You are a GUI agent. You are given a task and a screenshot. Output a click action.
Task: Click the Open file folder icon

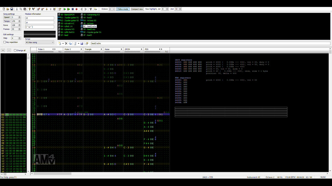pyautogui.click(x=7, y=9)
